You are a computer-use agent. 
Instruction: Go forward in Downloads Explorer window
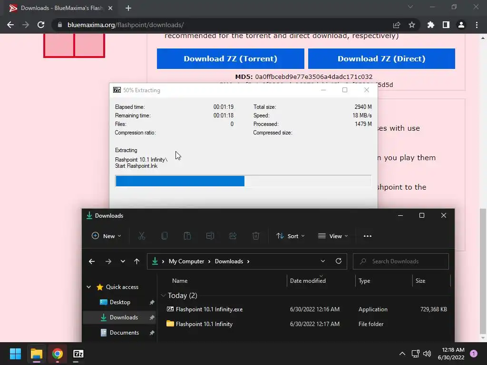[108, 261]
